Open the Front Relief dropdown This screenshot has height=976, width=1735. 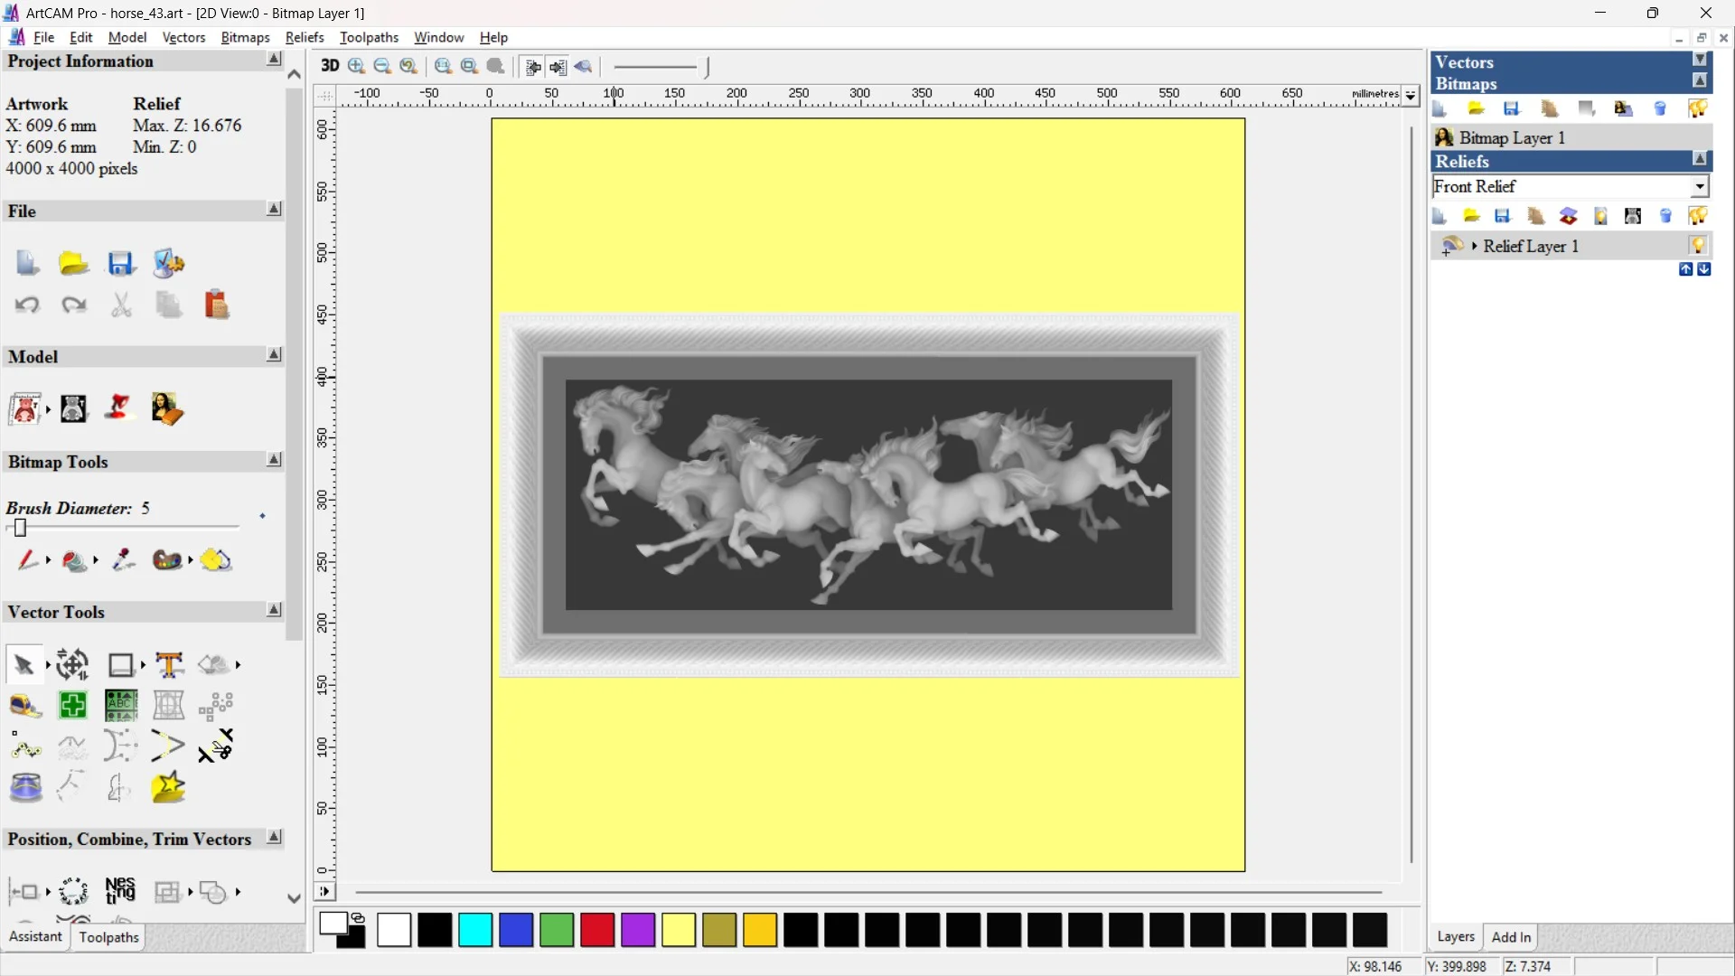click(1701, 187)
